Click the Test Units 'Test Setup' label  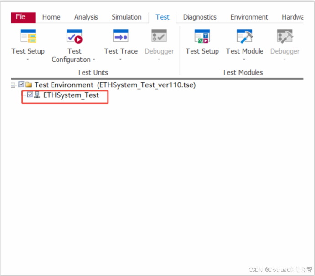tap(28, 51)
